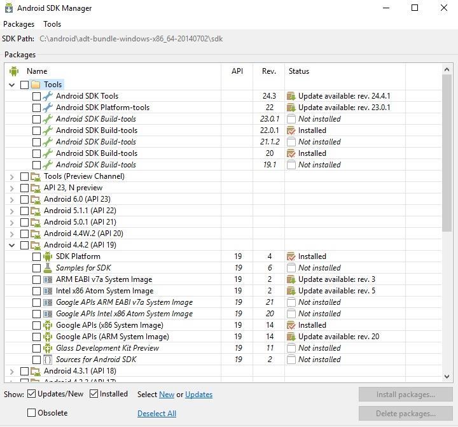Collapse the Android 4.4.2 (API 19) group
The width and height of the screenshot is (458, 427).
[x=11, y=245]
